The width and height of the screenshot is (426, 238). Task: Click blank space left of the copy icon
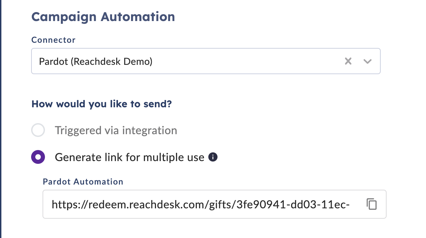(x=358, y=204)
